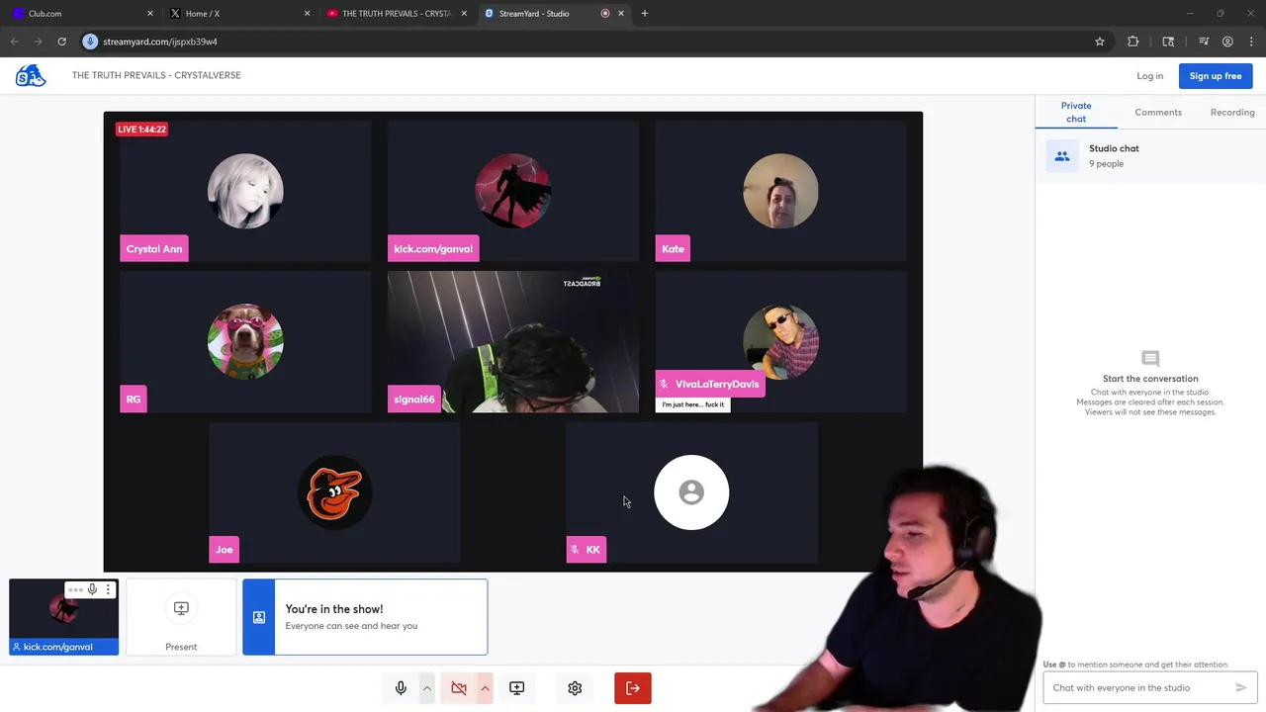Click Kate participant avatar
Screen dimensions: 1266x712
[x=780, y=192]
